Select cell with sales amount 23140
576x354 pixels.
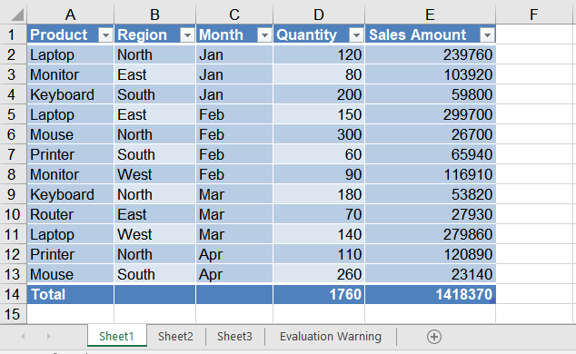tap(430, 274)
